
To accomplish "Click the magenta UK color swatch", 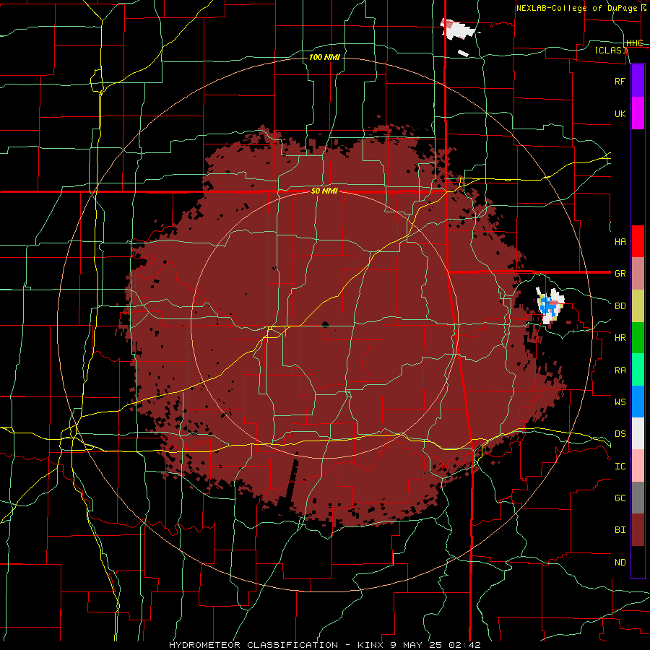I will pos(638,113).
